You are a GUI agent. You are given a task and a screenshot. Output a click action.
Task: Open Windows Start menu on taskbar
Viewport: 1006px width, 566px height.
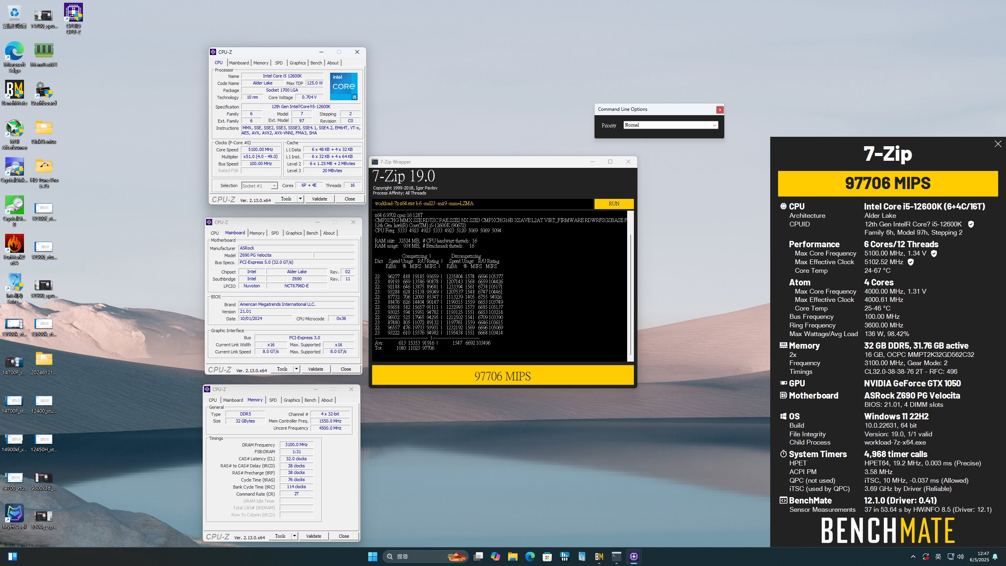(x=373, y=557)
